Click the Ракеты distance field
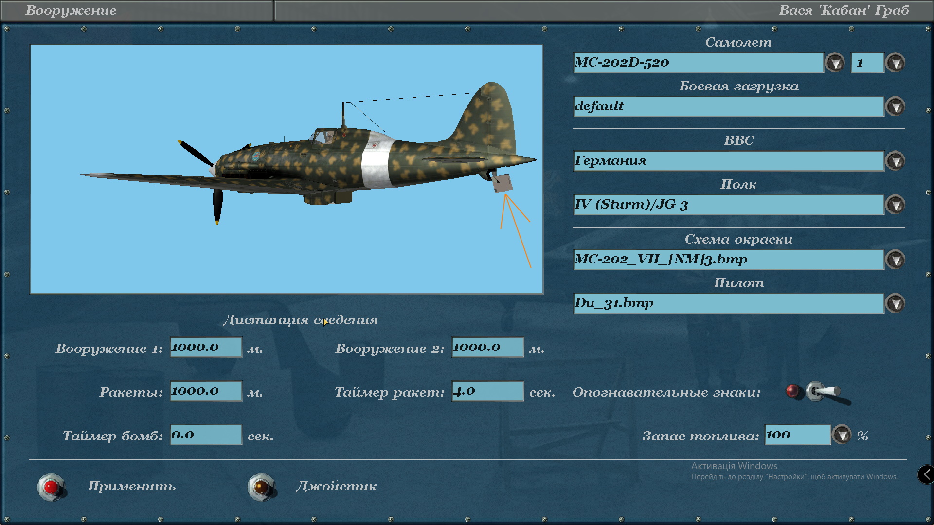The image size is (934, 525). 206,391
